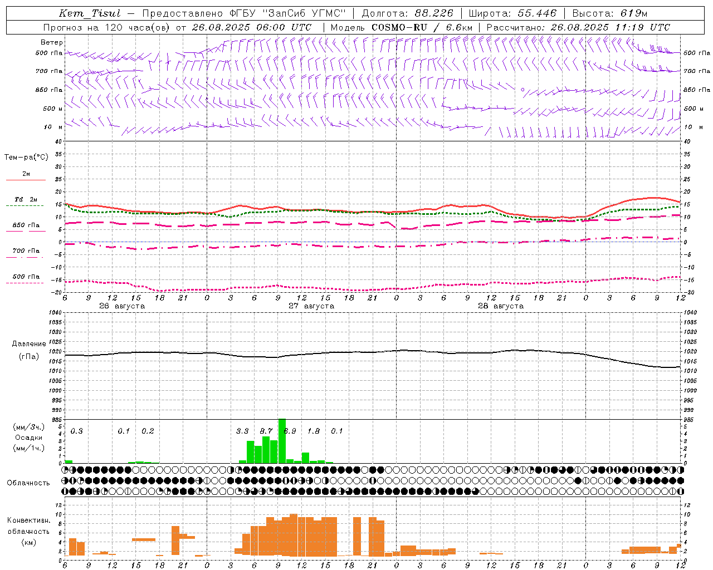Click the "500 гПа" temperature legend entry
Image resolution: width=713 pixels, height=570 pixels.
pos(26,277)
